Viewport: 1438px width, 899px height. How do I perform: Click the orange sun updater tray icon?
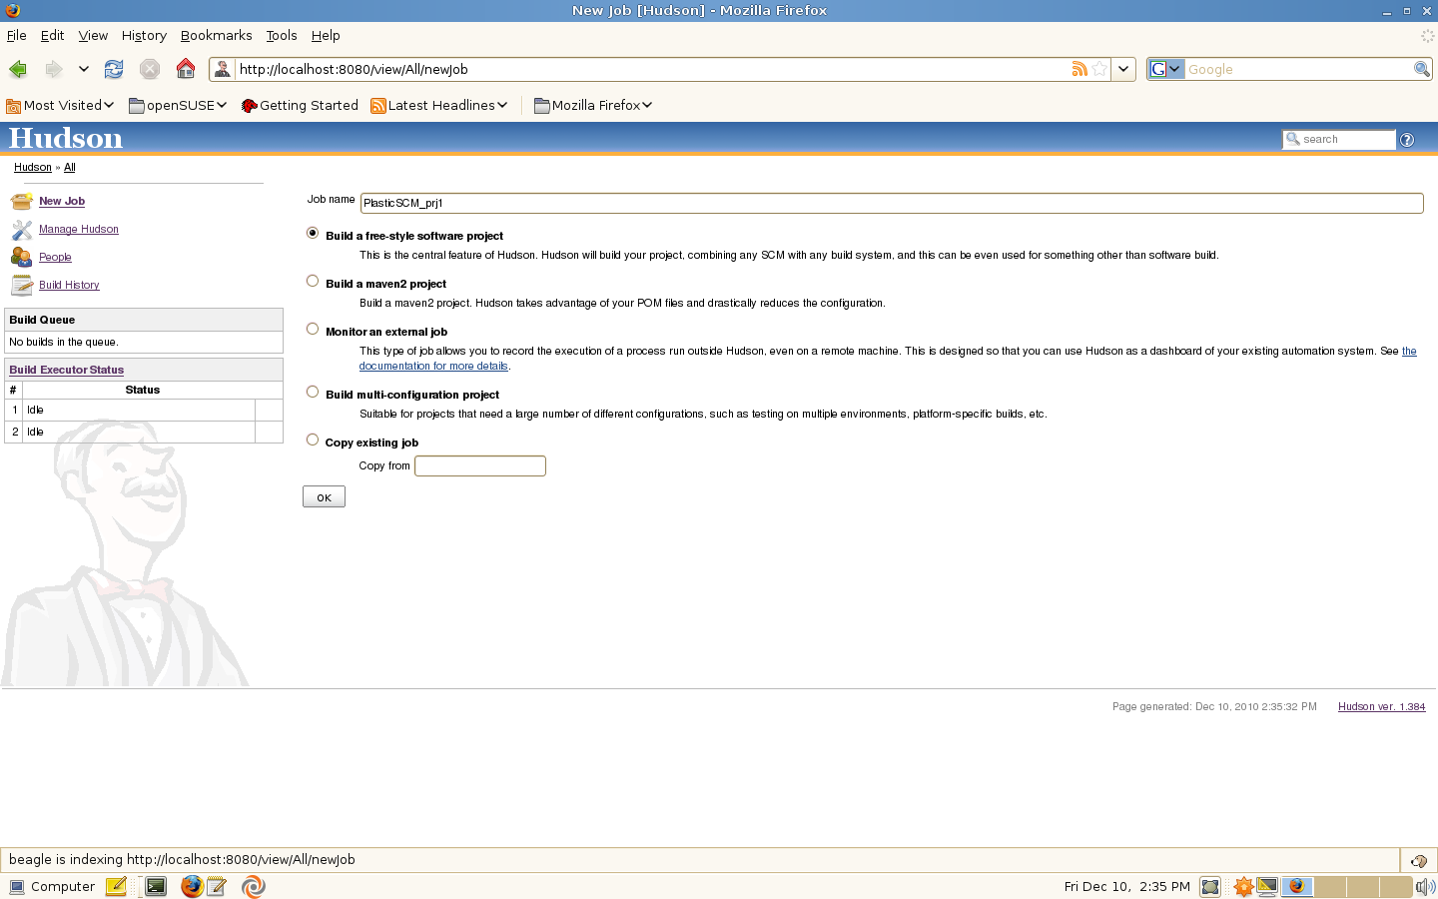click(1243, 886)
